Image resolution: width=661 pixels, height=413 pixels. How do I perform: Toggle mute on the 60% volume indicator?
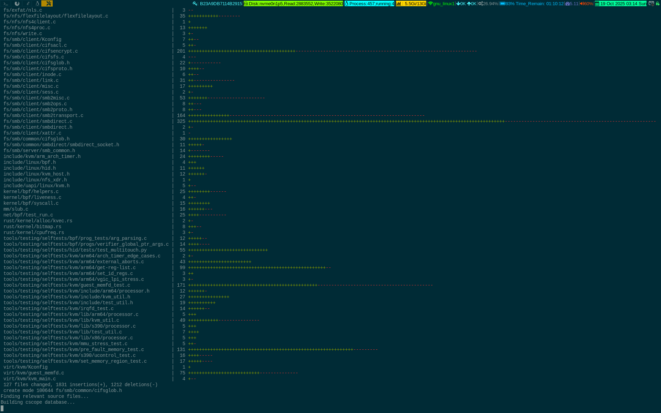[x=586, y=3]
